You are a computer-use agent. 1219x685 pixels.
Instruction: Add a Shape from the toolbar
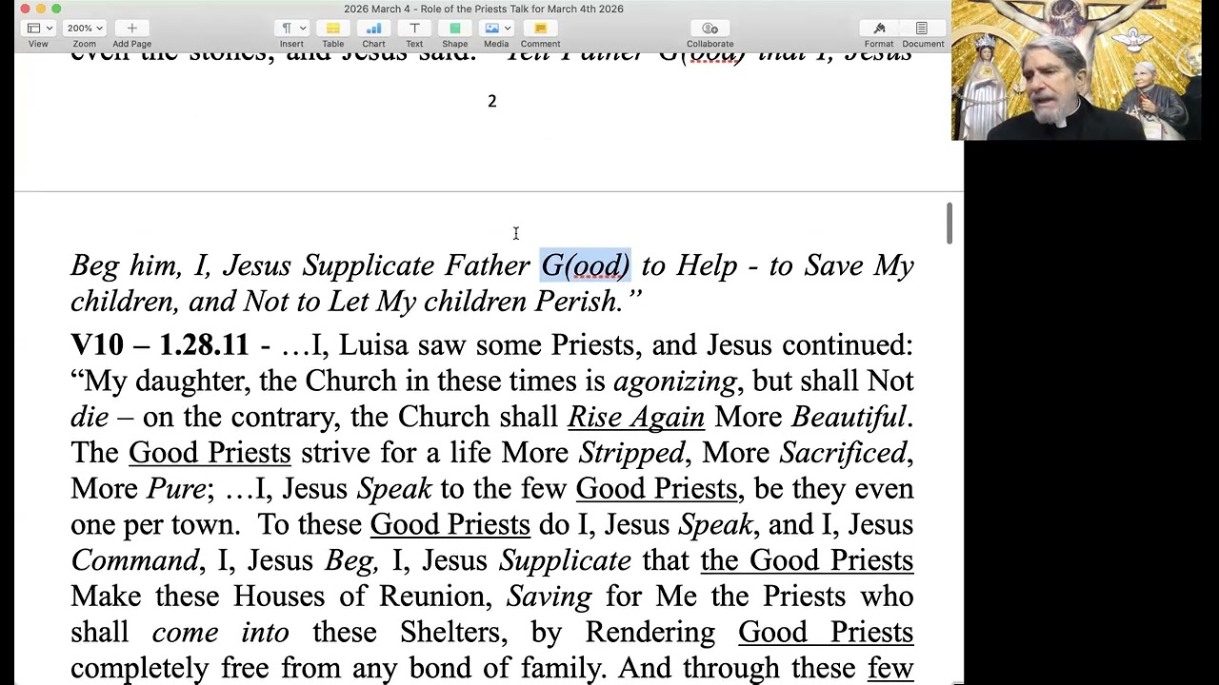(454, 33)
